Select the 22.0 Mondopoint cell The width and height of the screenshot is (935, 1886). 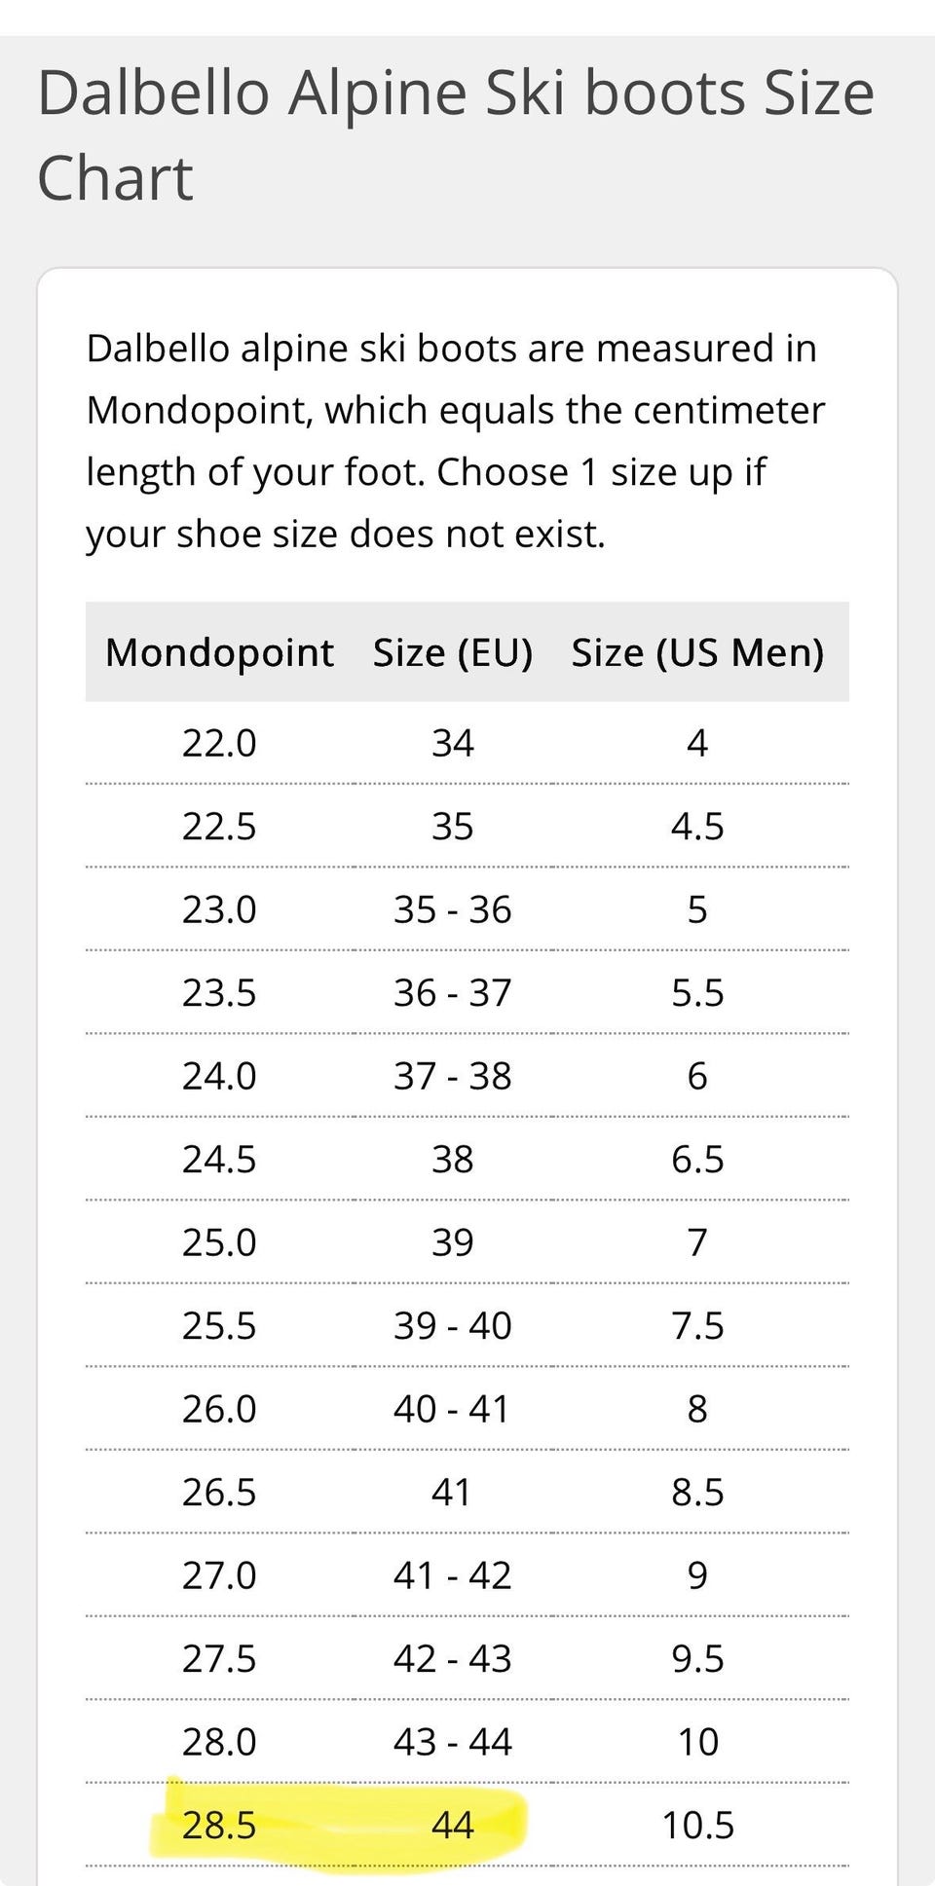[x=219, y=744]
